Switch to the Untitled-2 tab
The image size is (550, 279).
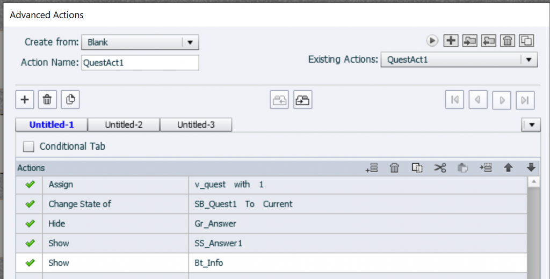click(124, 124)
